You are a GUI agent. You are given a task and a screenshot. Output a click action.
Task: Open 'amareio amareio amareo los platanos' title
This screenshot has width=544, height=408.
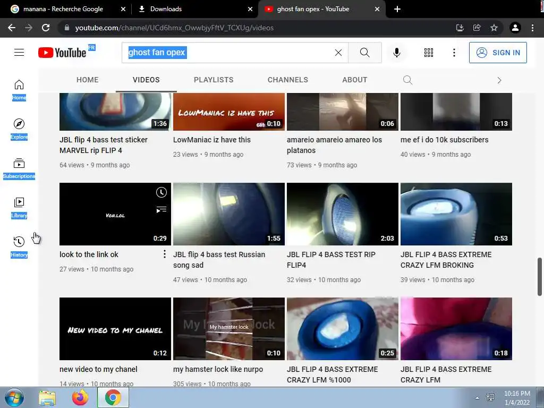[334, 145]
